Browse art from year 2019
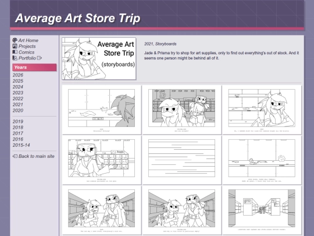 (18, 121)
